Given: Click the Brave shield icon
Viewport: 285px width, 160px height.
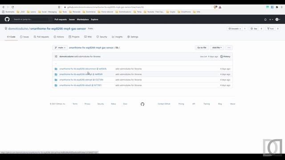Looking at the screenshot, I should [215, 7].
